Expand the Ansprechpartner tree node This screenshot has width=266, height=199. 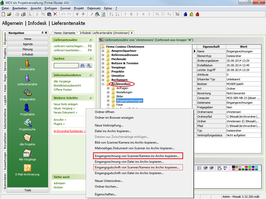103,51
